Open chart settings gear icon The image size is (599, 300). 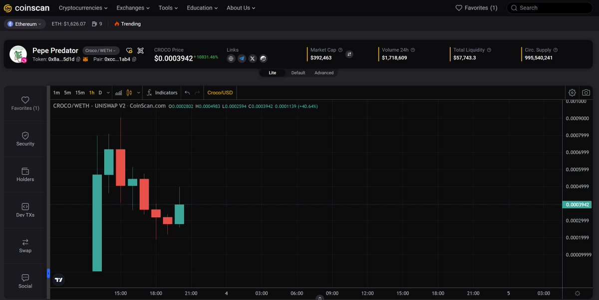coord(572,92)
